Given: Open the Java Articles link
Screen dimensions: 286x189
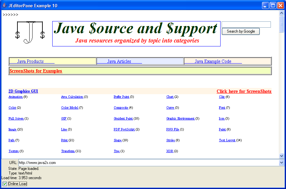Looking at the screenshot, I should click(119, 61).
